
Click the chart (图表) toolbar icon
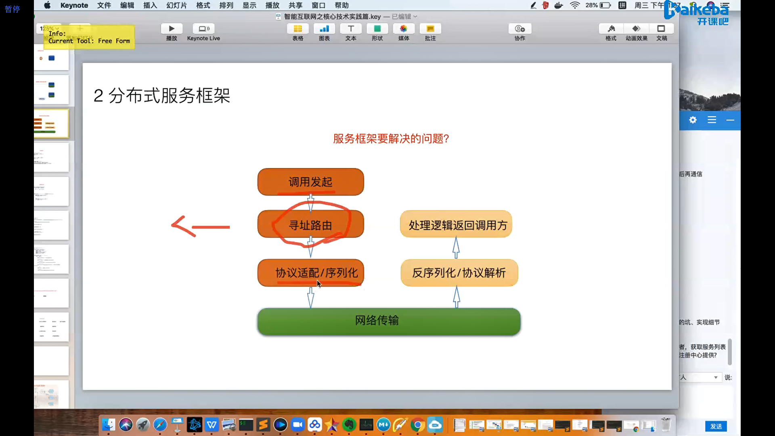(324, 29)
